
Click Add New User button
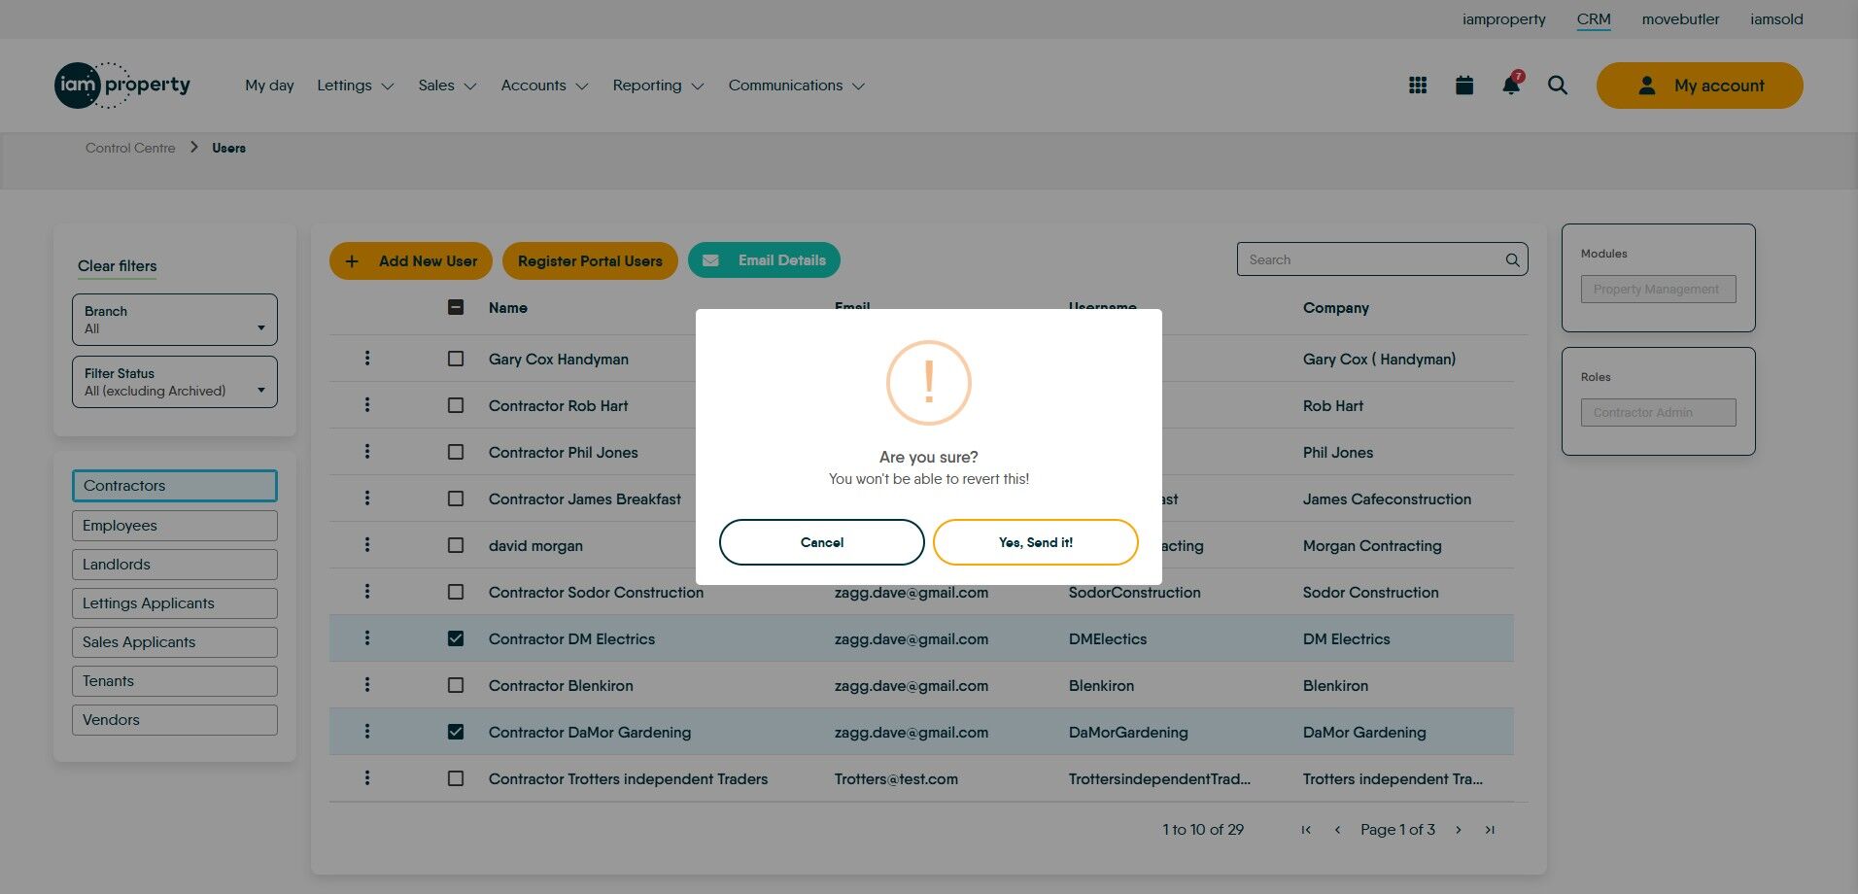pyautogui.click(x=411, y=260)
